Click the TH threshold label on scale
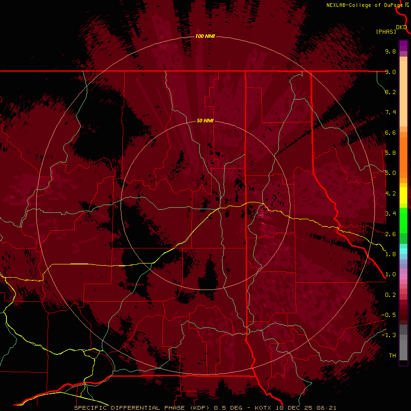Image resolution: width=411 pixels, height=411 pixels. coord(392,356)
